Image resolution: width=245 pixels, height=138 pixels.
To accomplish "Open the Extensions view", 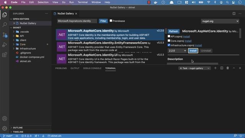I will 5,55.
